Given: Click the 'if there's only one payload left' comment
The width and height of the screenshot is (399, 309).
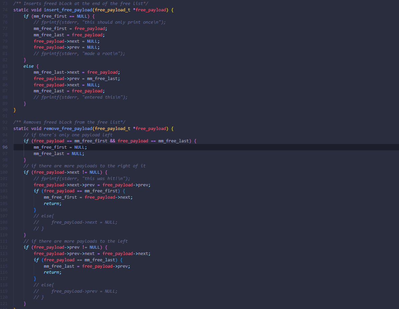Looking at the screenshot, I should pos(68,135).
